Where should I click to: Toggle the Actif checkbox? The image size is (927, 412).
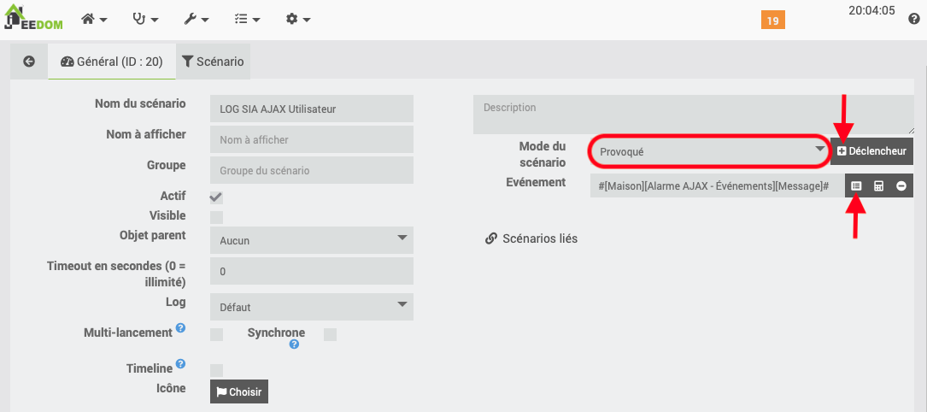point(217,197)
